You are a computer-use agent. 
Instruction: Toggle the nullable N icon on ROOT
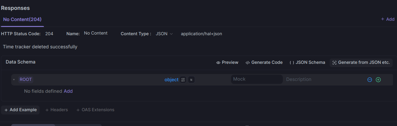(x=191, y=80)
